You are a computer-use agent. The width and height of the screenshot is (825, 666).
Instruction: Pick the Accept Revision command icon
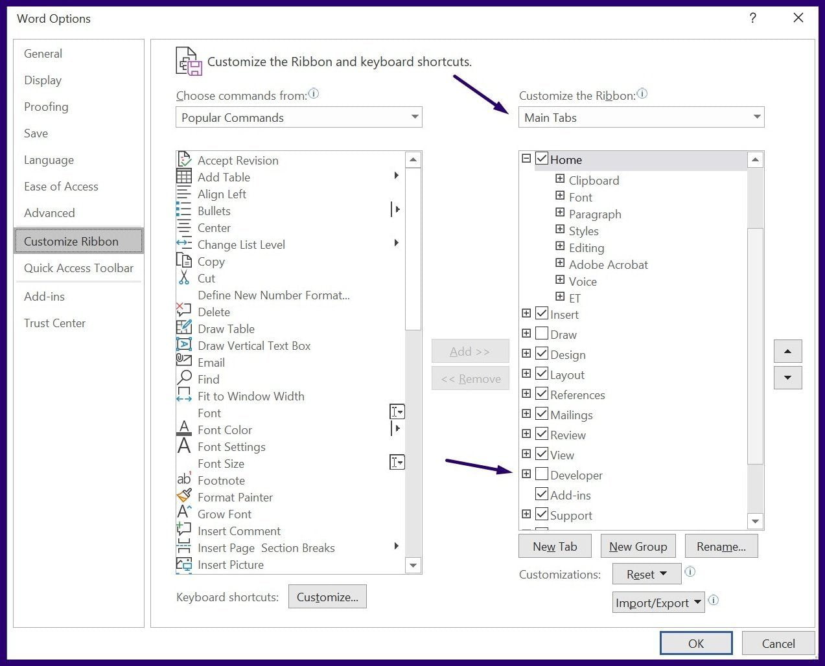tap(184, 159)
